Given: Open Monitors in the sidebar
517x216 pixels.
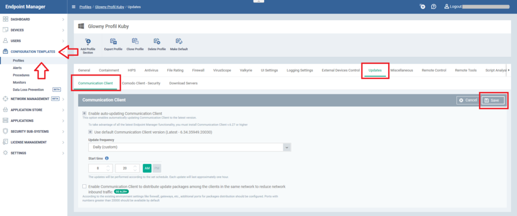Looking at the screenshot, I should 19,82.
